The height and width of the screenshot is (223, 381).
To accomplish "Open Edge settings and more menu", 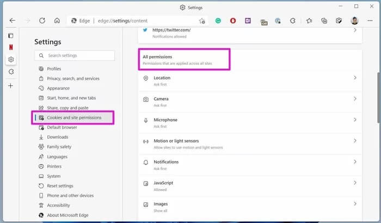I will click(x=370, y=21).
